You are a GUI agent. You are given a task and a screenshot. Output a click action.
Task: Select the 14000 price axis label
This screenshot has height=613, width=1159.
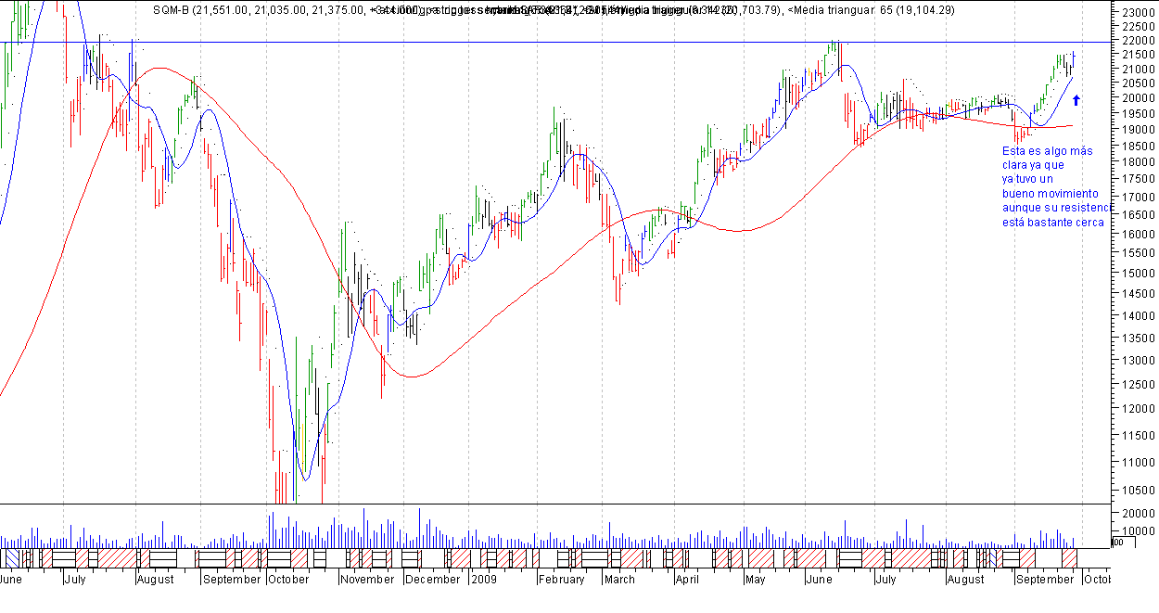click(x=1137, y=316)
